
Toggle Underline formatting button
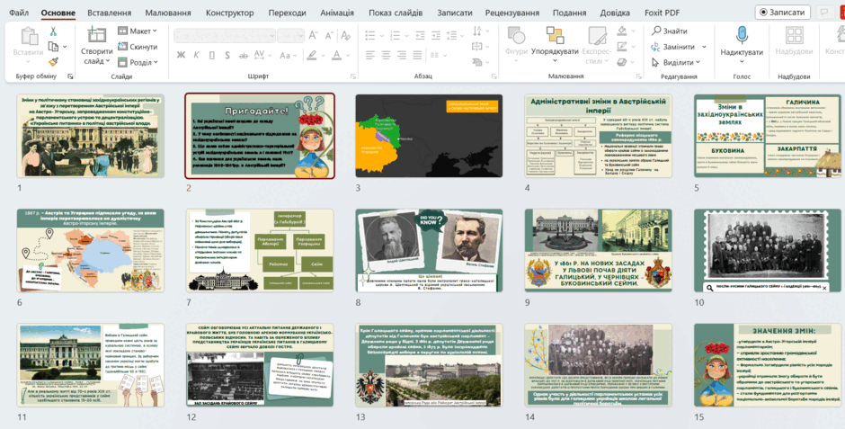[212, 55]
